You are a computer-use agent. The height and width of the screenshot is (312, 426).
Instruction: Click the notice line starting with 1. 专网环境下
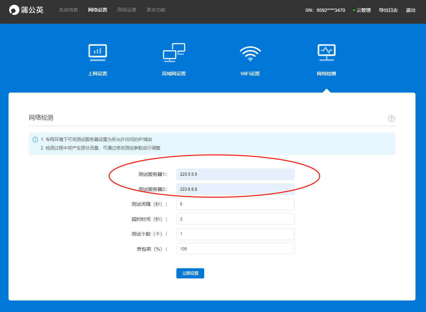click(97, 139)
